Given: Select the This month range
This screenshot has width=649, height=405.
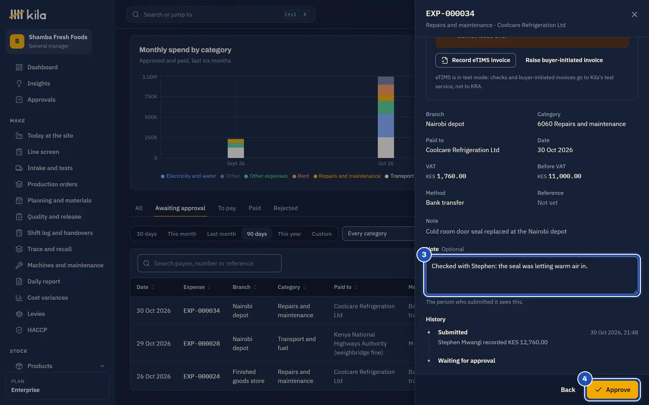Looking at the screenshot, I should coord(182,234).
